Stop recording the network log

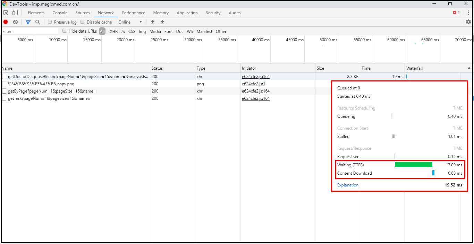[6, 22]
